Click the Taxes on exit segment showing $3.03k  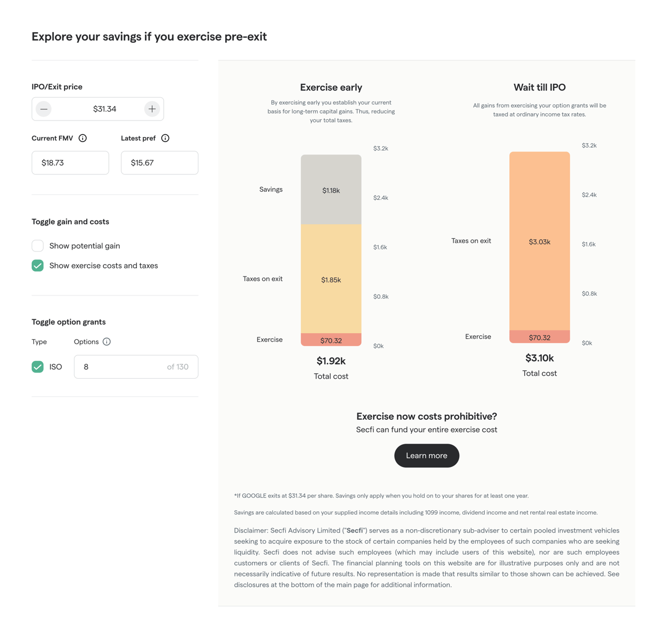tap(539, 242)
